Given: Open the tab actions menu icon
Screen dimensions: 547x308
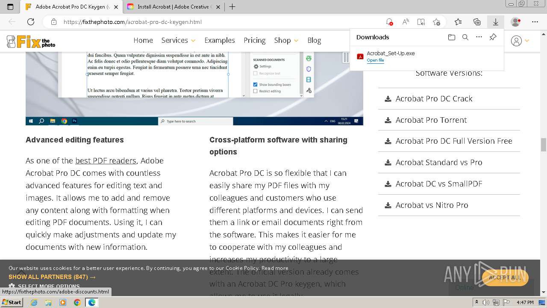Looking at the screenshot, I should tap(10, 6).
